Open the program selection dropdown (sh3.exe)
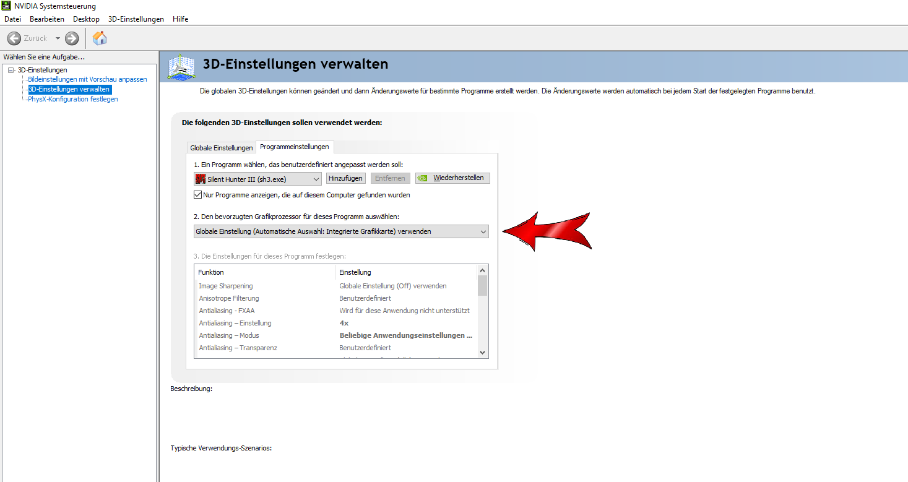The height and width of the screenshot is (482, 908). 257,179
